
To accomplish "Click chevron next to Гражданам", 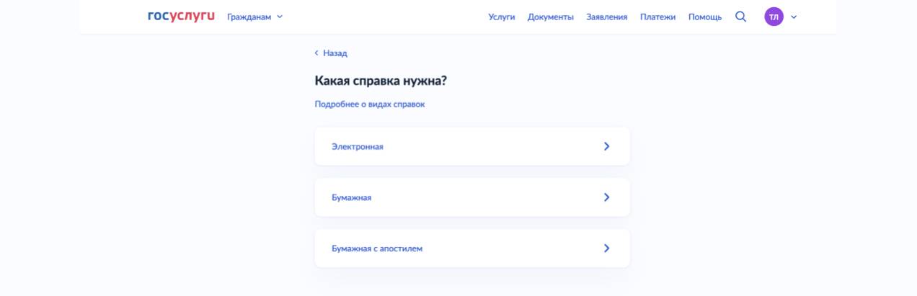I will pos(280,17).
